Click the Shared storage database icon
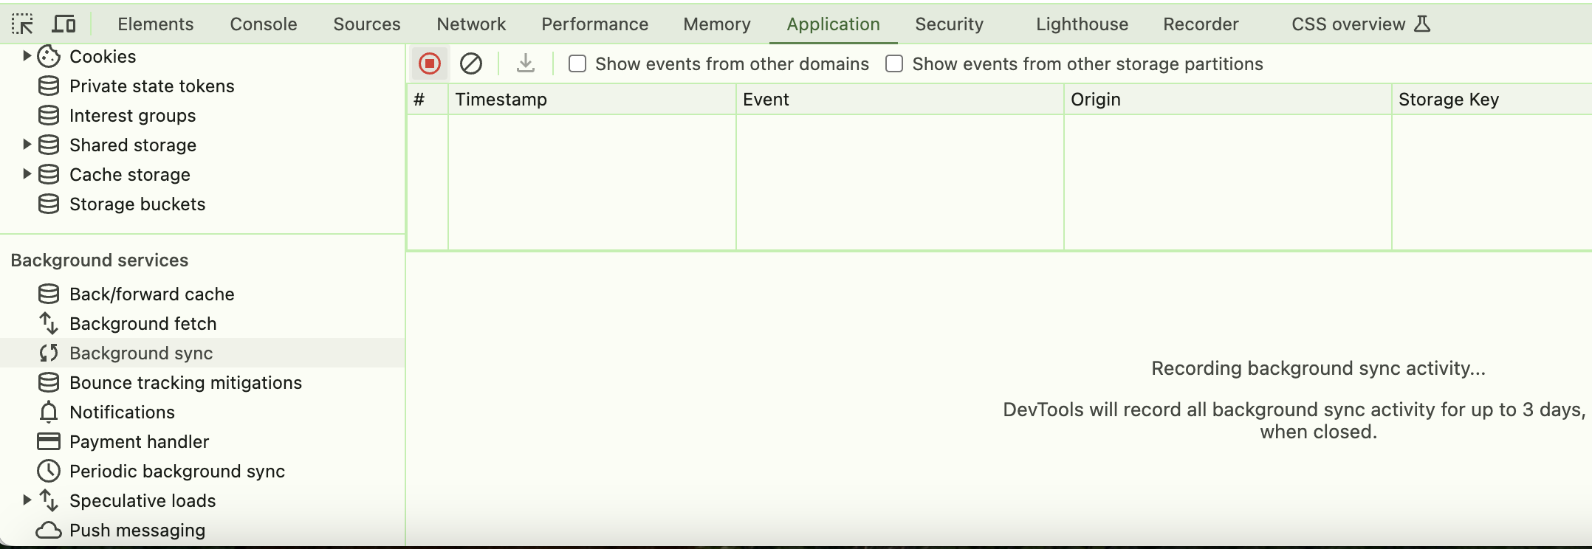 [49, 145]
